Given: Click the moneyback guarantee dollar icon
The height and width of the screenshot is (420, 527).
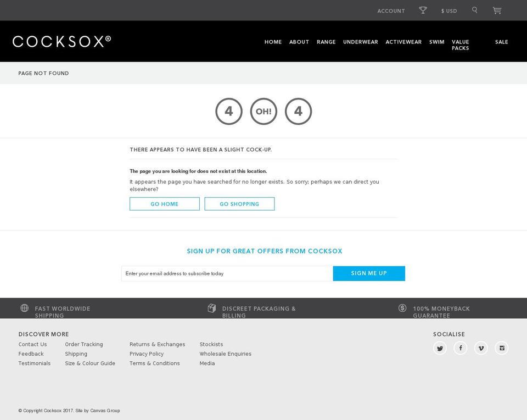Looking at the screenshot, I should click(x=402, y=308).
